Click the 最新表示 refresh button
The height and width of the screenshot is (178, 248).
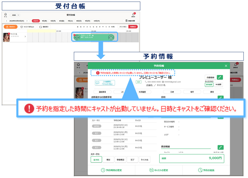(x=44, y=27)
